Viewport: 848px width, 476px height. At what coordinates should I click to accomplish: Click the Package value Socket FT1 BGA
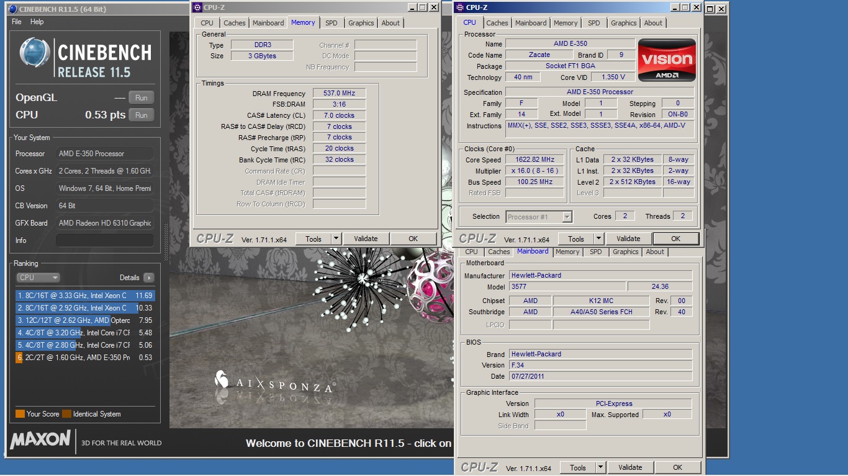(570, 66)
